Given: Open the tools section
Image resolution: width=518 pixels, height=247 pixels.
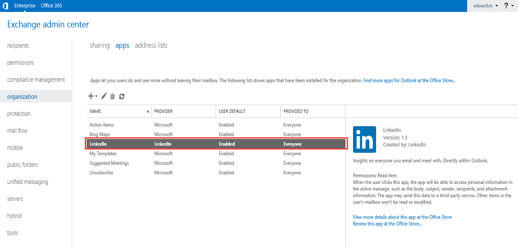Looking at the screenshot, I should (x=12, y=233).
